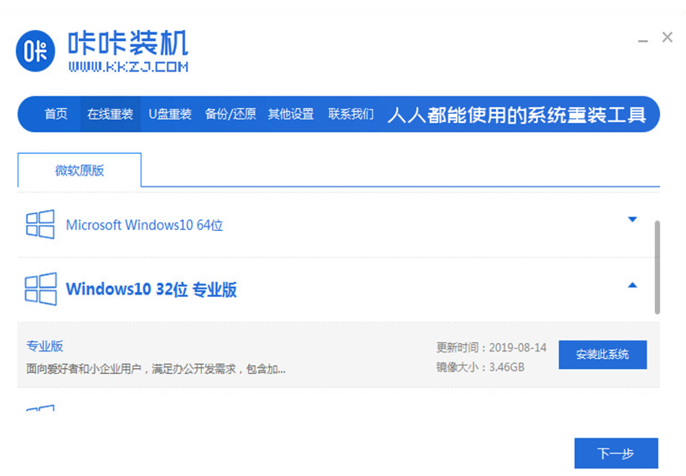Select the 在线重装 menu item

coord(110,115)
